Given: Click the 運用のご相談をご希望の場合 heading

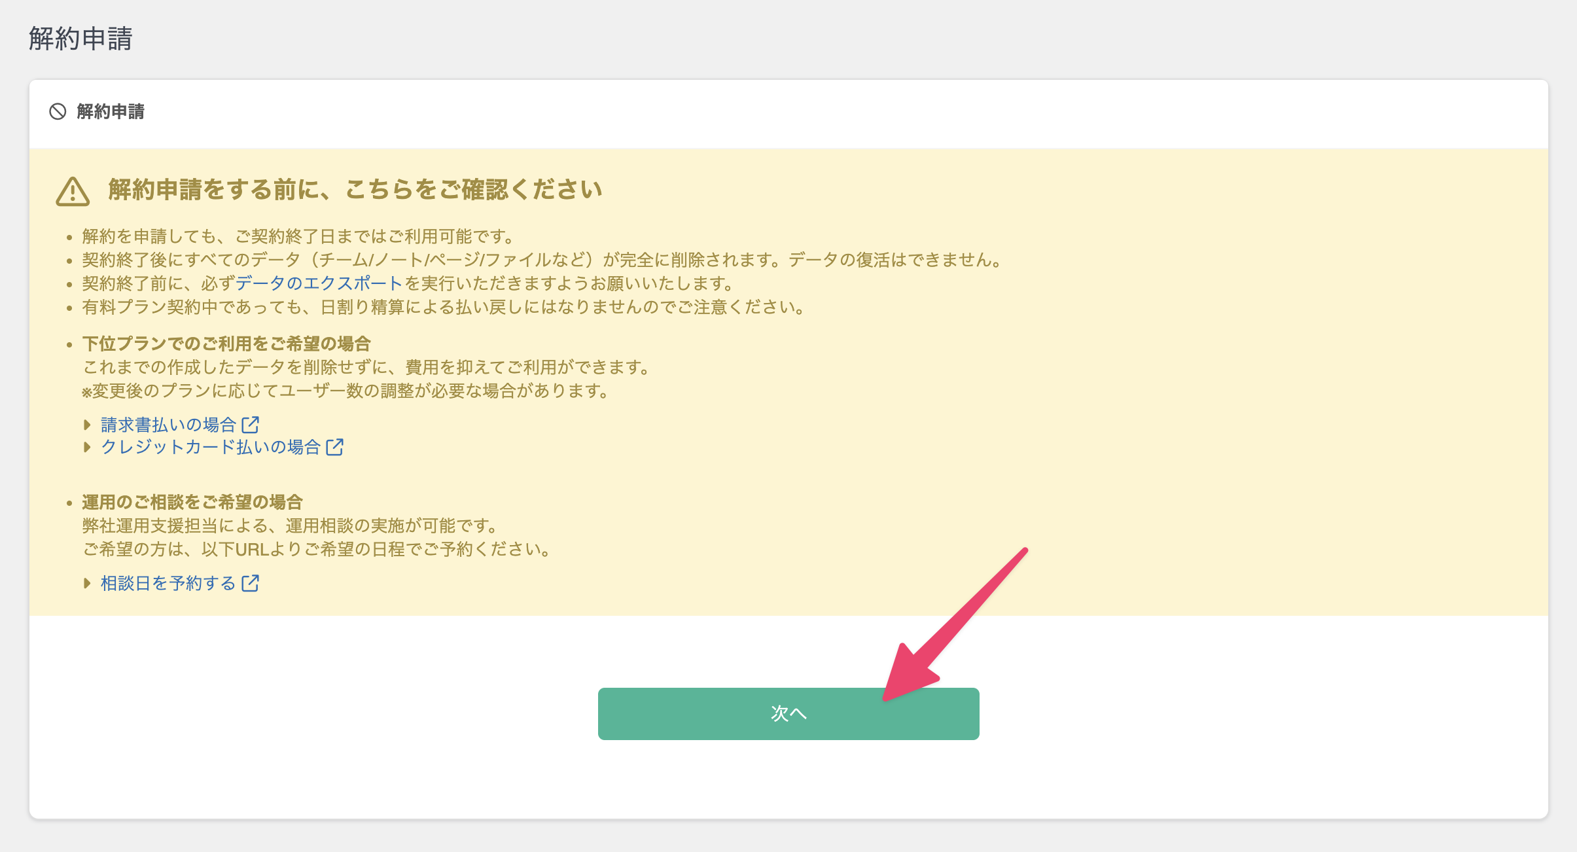Looking at the screenshot, I should [x=192, y=502].
